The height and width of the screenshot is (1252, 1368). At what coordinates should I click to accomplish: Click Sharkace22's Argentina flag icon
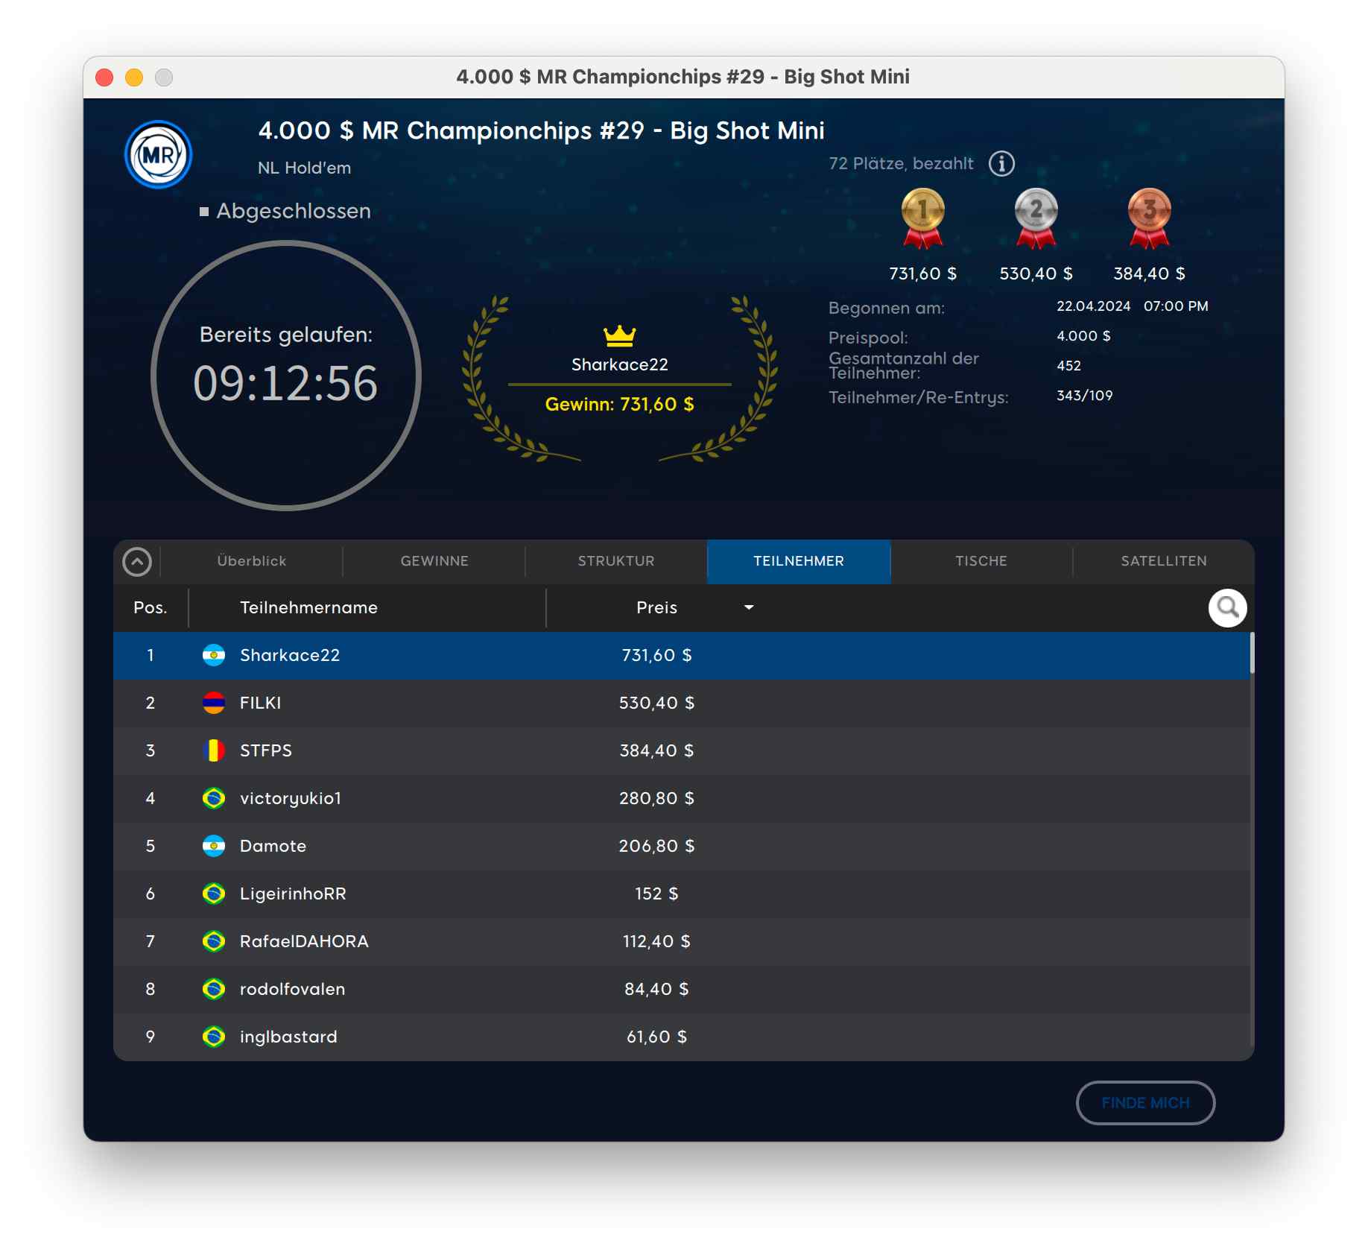(214, 655)
